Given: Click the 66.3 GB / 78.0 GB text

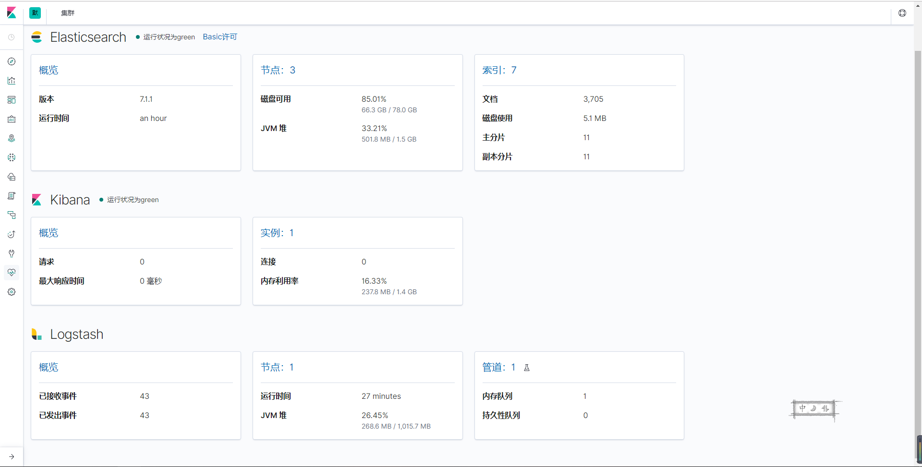Looking at the screenshot, I should coord(389,110).
